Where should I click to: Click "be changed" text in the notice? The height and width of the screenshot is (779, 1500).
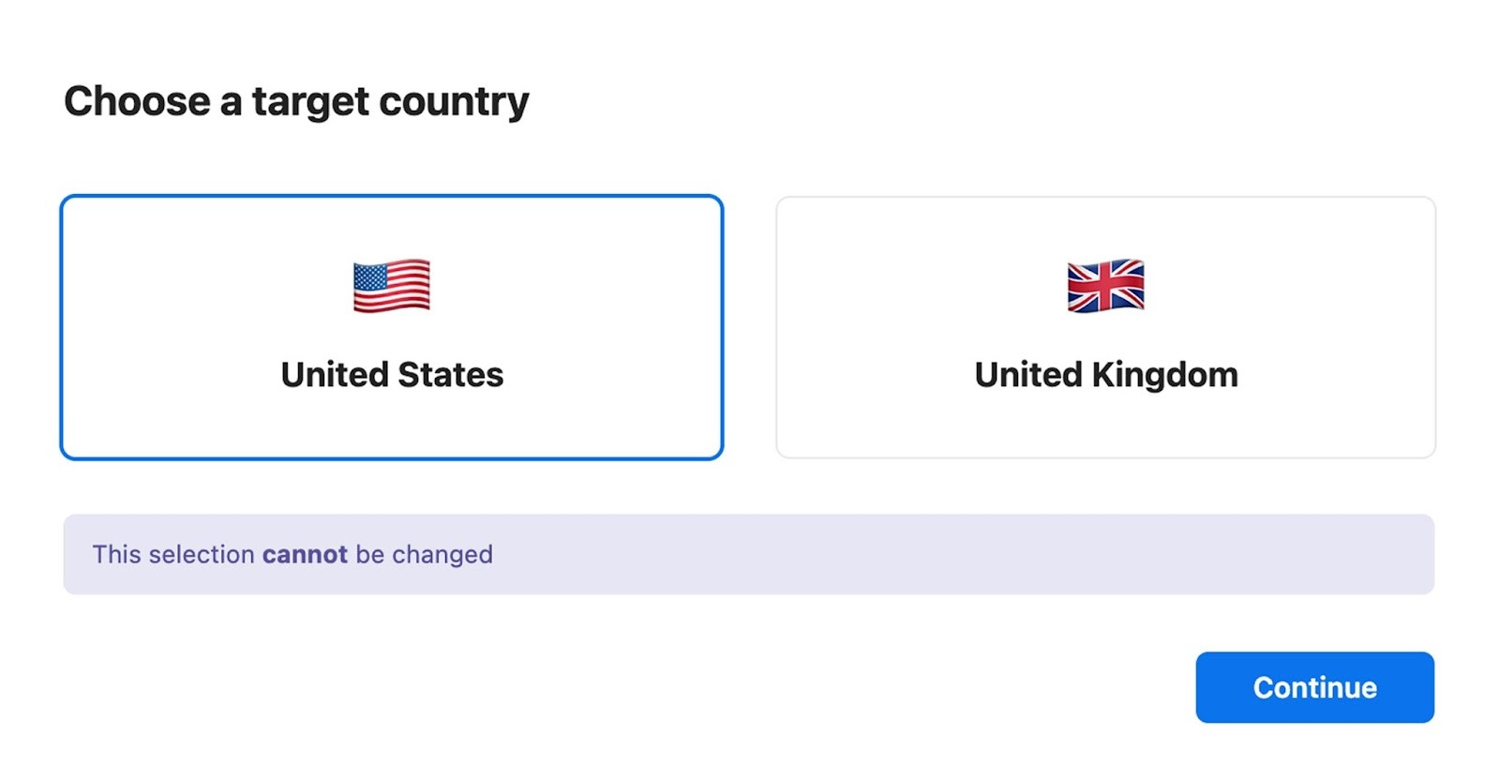pyautogui.click(x=424, y=554)
